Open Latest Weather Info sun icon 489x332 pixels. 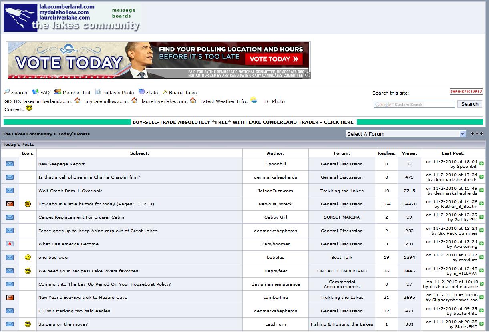(254, 100)
